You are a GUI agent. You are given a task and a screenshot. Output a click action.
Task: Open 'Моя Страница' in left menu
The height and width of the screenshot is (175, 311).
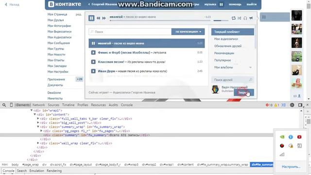point(57,14)
